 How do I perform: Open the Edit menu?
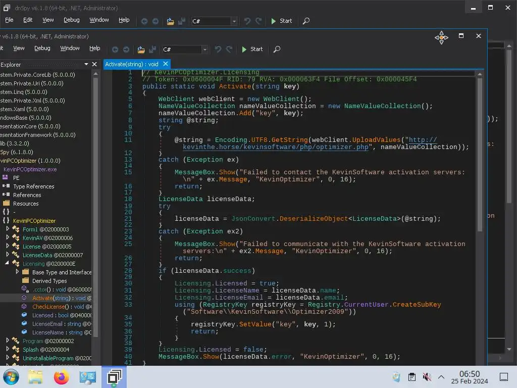[x=28, y=20]
